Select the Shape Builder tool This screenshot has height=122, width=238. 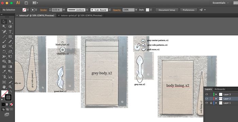tap(4, 61)
